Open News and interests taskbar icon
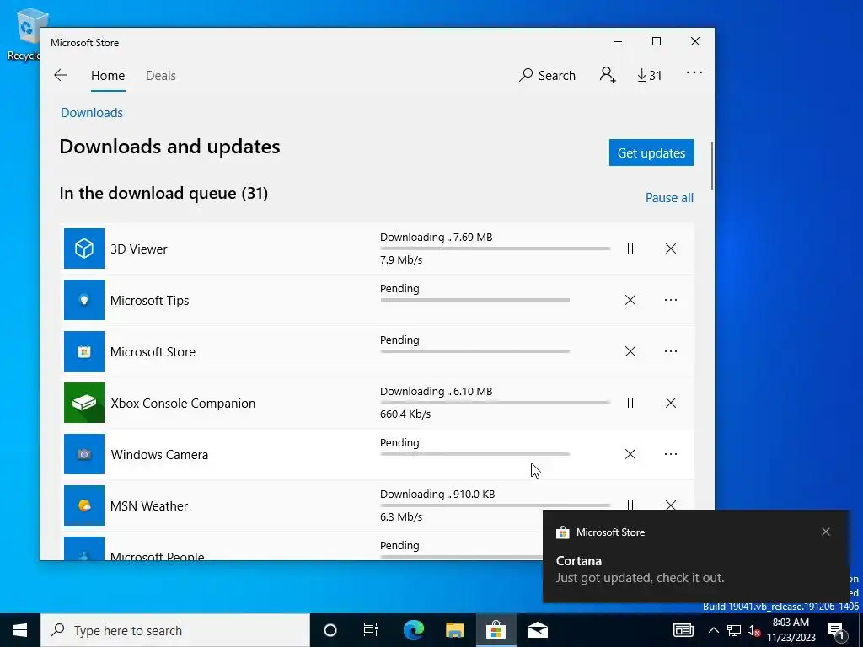The width and height of the screenshot is (863, 647). click(683, 630)
